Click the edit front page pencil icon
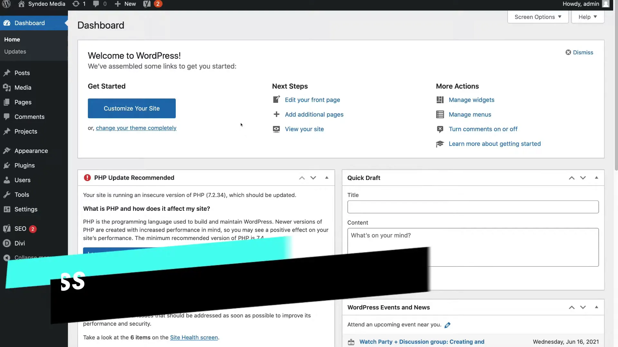Screen dimensions: 618x347 (x=276, y=100)
